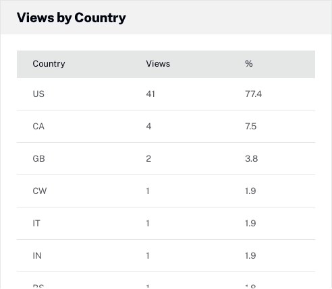
Task: Select the GB country cell
Action: 38,159
